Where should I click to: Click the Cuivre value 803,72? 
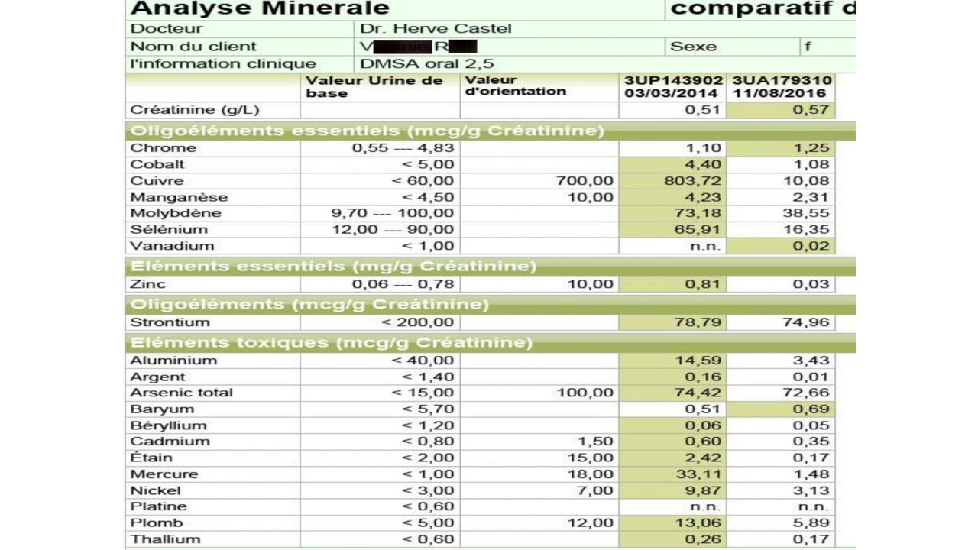[x=694, y=181]
